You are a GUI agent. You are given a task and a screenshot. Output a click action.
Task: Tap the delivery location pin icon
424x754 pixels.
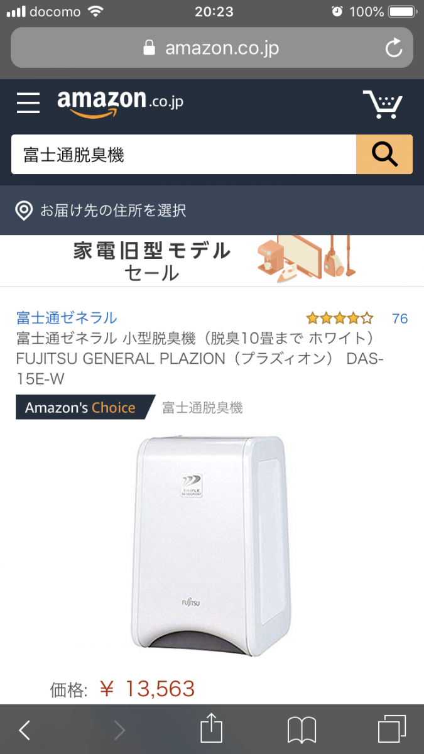(x=24, y=210)
